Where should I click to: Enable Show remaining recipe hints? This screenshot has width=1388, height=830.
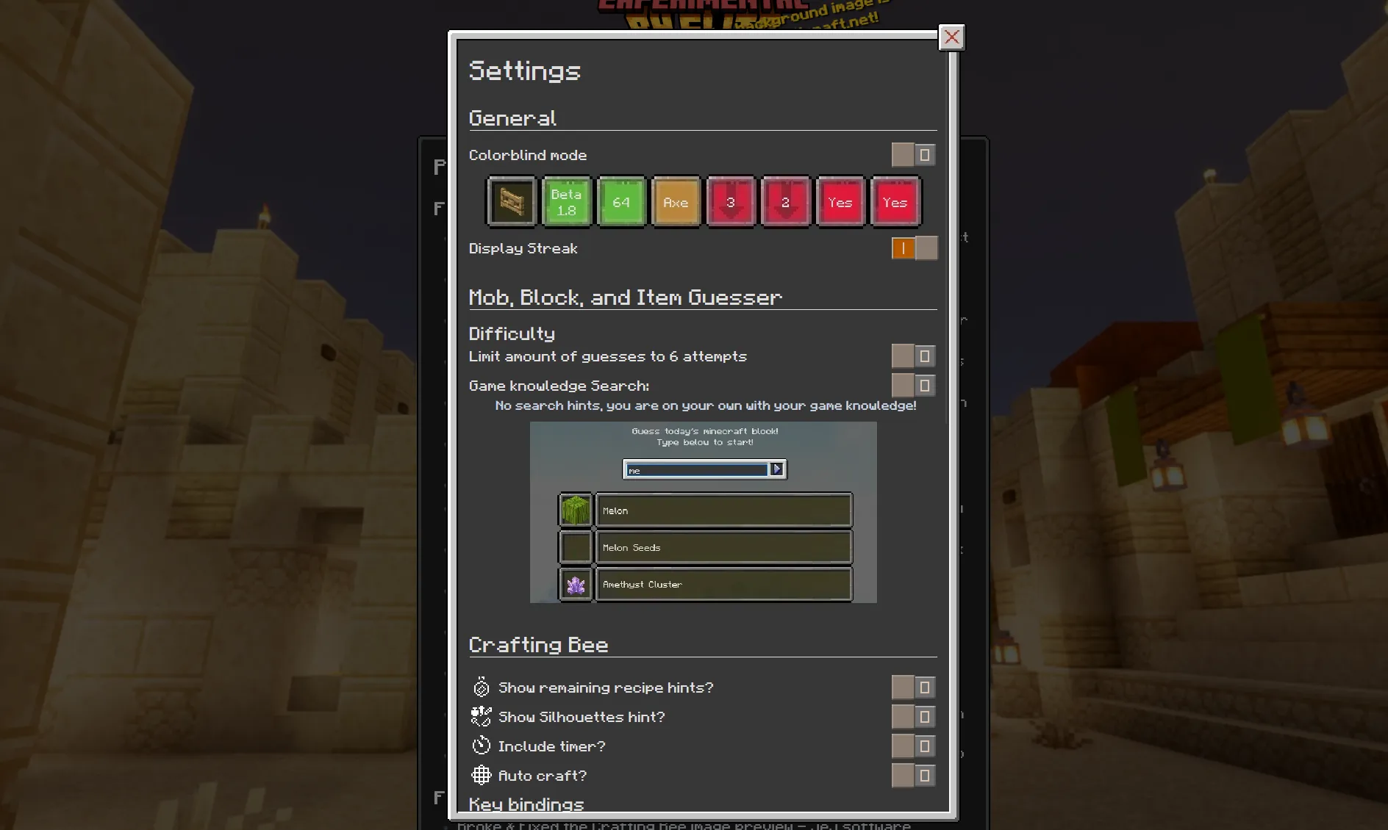point(914,688)
